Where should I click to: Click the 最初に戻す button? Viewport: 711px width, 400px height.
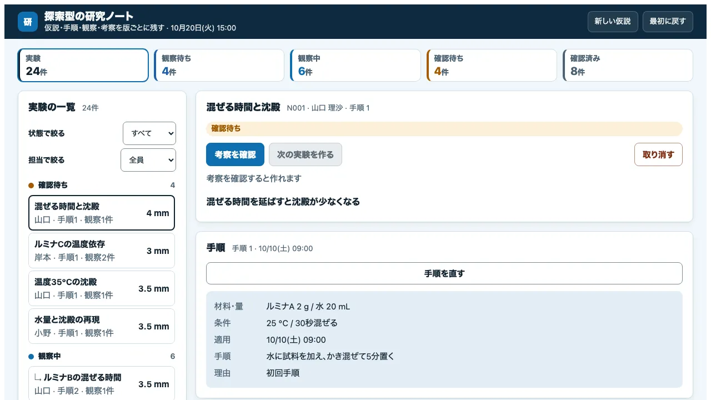[x=668, y=22]
